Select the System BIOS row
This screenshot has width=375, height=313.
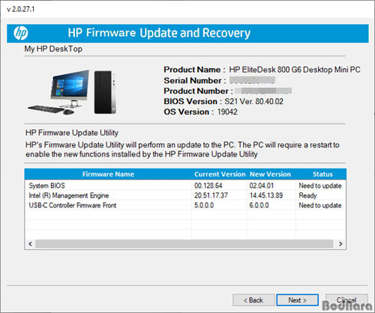tap(185, 186)
